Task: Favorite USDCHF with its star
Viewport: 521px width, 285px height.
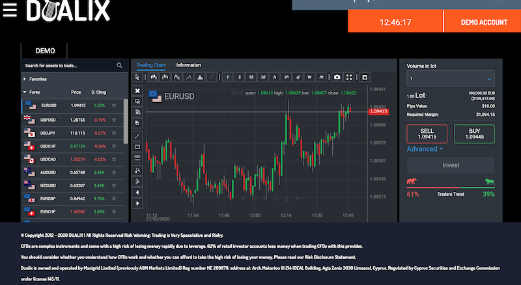Action: coord(114,146)
